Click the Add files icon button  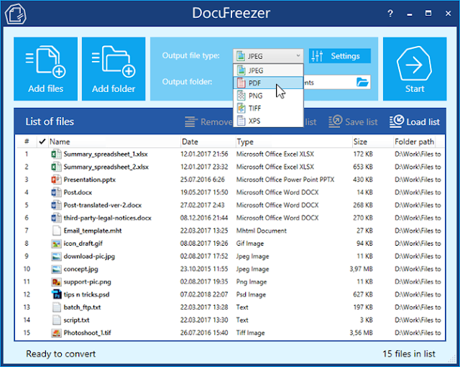(45, 69)
